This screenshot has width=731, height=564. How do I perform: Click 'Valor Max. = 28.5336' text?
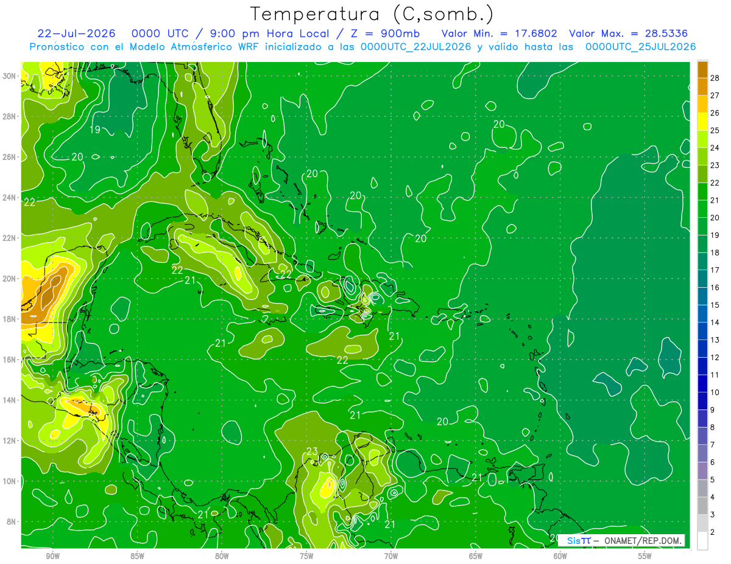[629, 33]
